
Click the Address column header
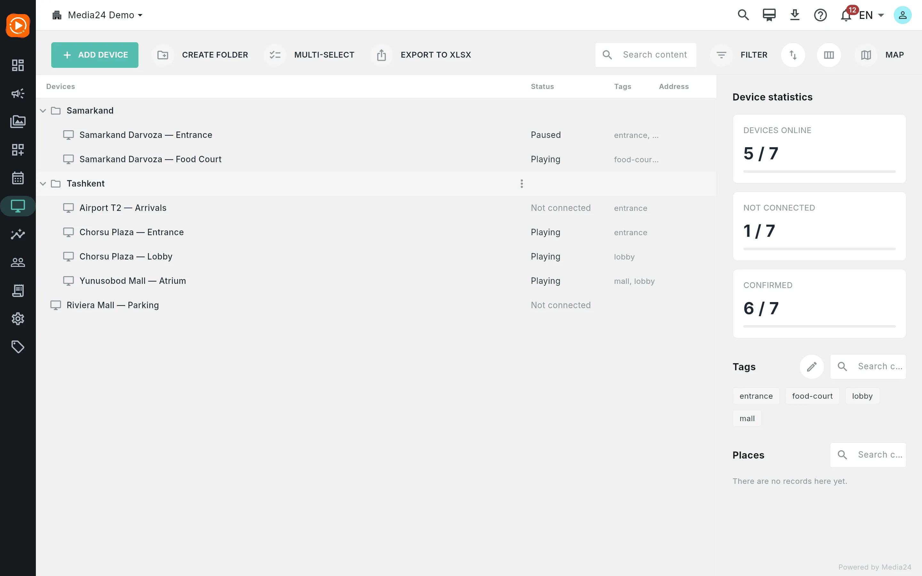[x=674, y=86]
